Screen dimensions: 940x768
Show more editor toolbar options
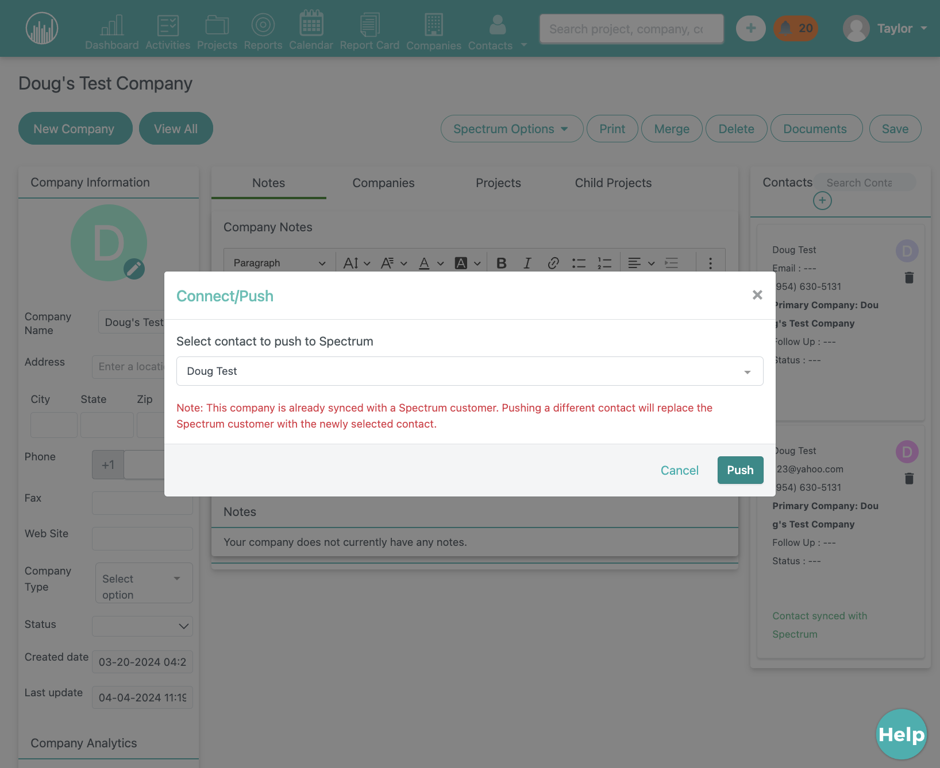[710, 263]
